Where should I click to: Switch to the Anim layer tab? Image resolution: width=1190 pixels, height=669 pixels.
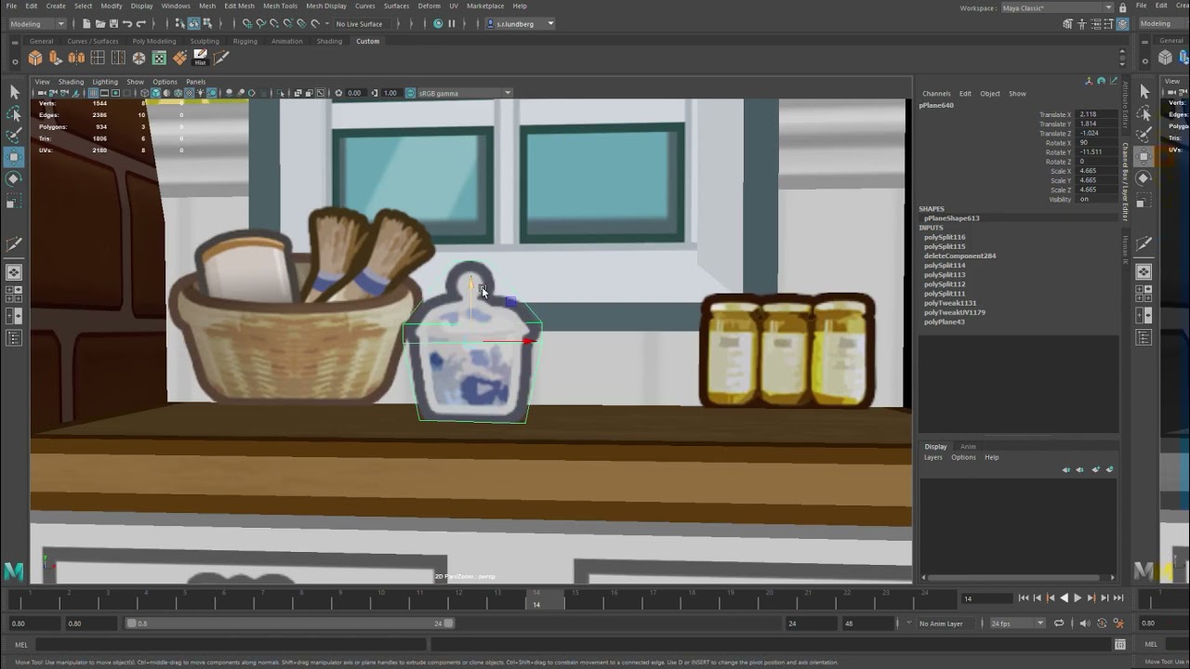(x=968, y=447)
